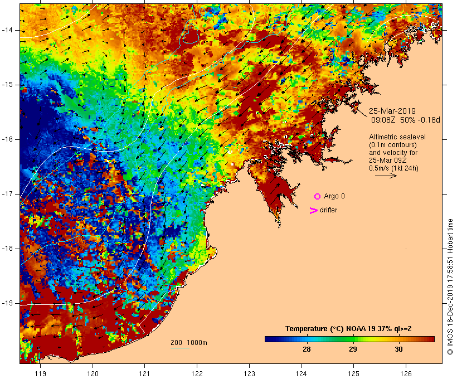Click longitude axis label 120
Viewport: 457px width, 379px height.
pos(93,374)
